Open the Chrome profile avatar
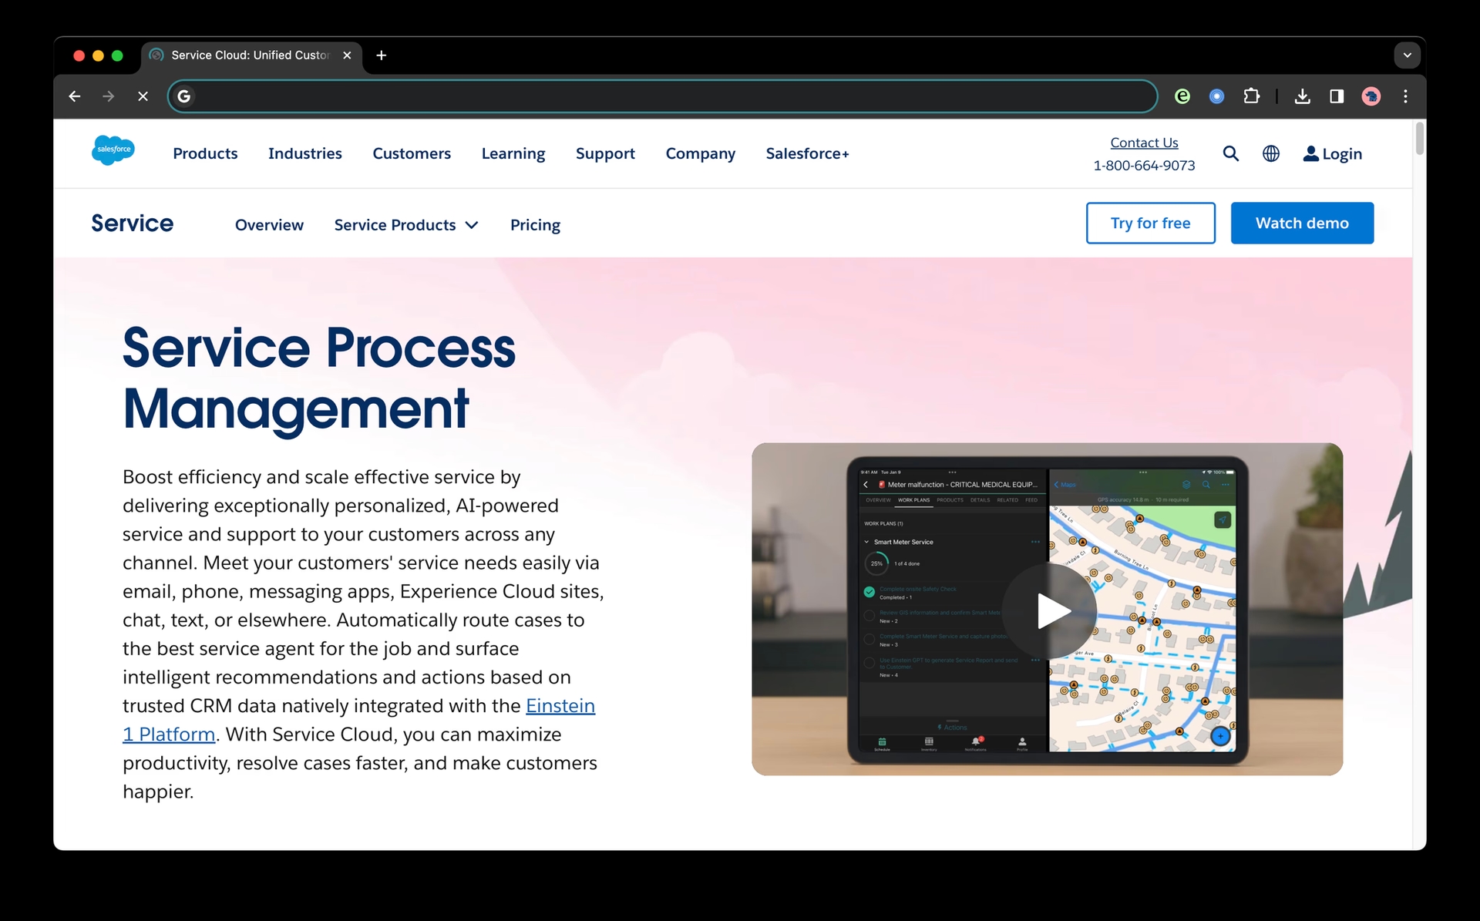This screenshot has height=921, width=1480. click(1371, 96)
